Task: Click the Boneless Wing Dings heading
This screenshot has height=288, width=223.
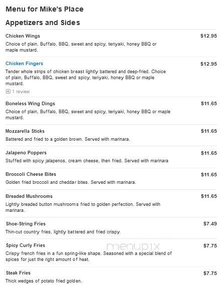Action: (31, 104)
